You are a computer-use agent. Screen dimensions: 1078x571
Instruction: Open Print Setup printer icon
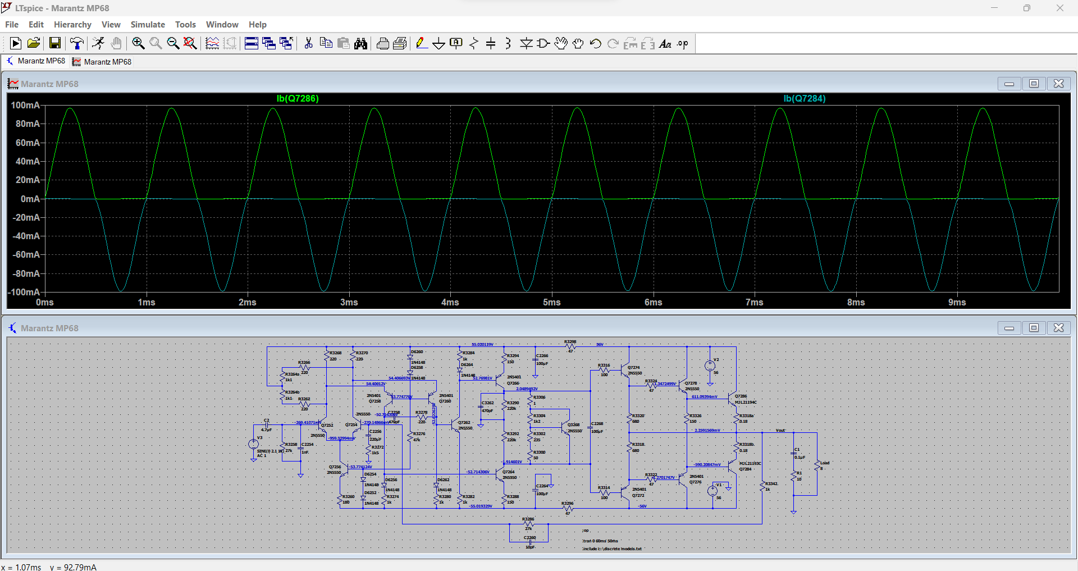pyautogui.click(x=382, y=43)
